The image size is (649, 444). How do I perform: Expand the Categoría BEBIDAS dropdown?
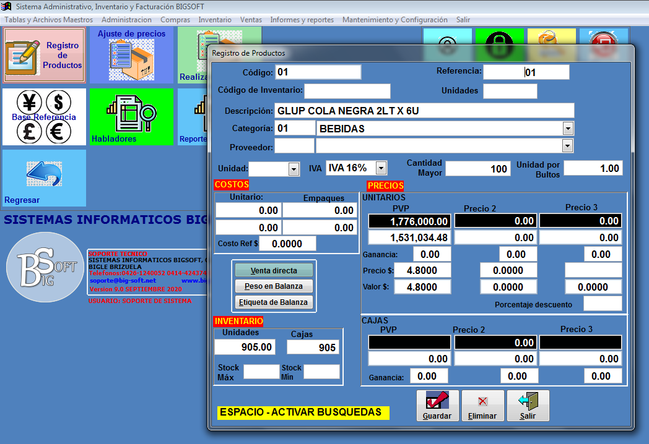coord(568,129)
